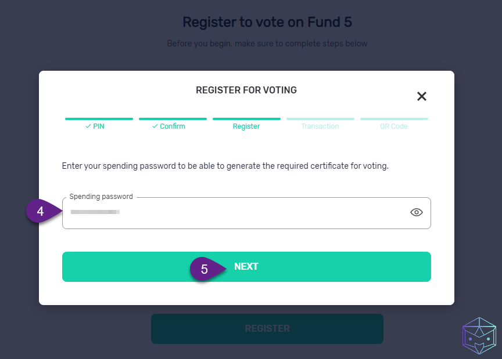
Task: Click the dimmed REGISTER button behind dialog
Action: 267,328
